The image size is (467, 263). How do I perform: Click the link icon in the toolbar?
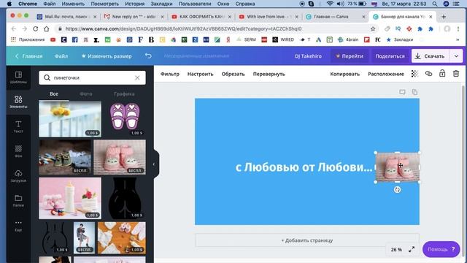pos(428,74)
